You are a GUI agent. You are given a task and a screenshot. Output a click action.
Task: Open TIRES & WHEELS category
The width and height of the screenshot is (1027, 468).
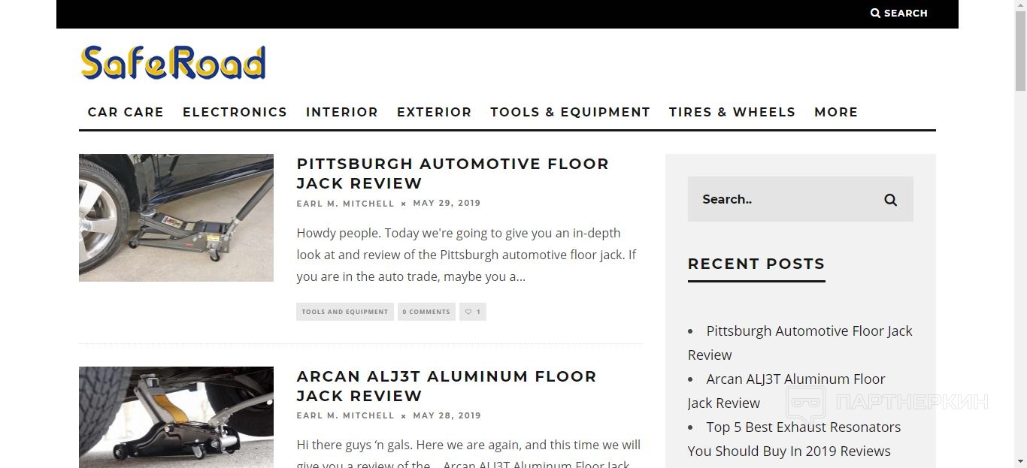tap(732, 112)
